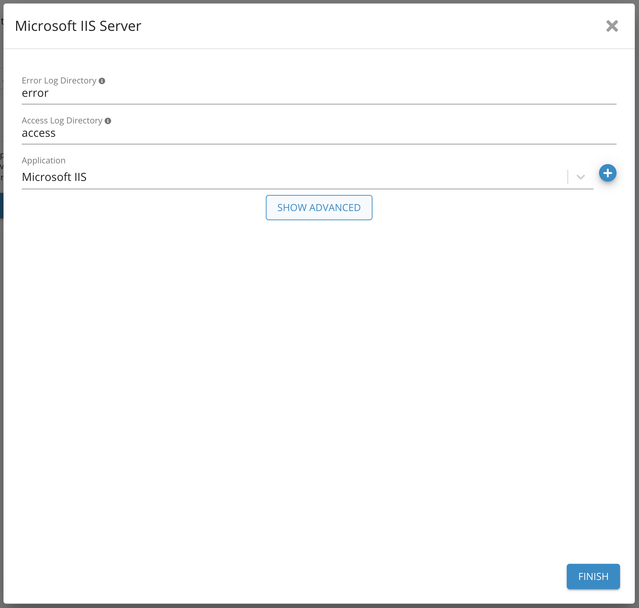Click the Error Log Directory label

tap(59, 81)
